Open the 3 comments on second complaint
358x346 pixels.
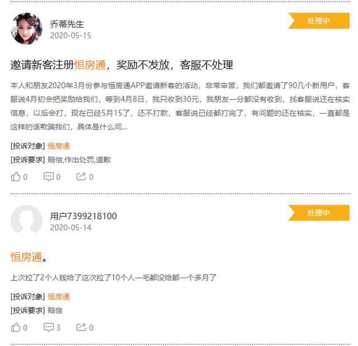(52, 328)
